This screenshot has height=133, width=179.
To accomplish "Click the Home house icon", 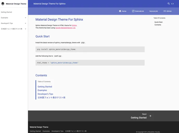I will (120, 11).
